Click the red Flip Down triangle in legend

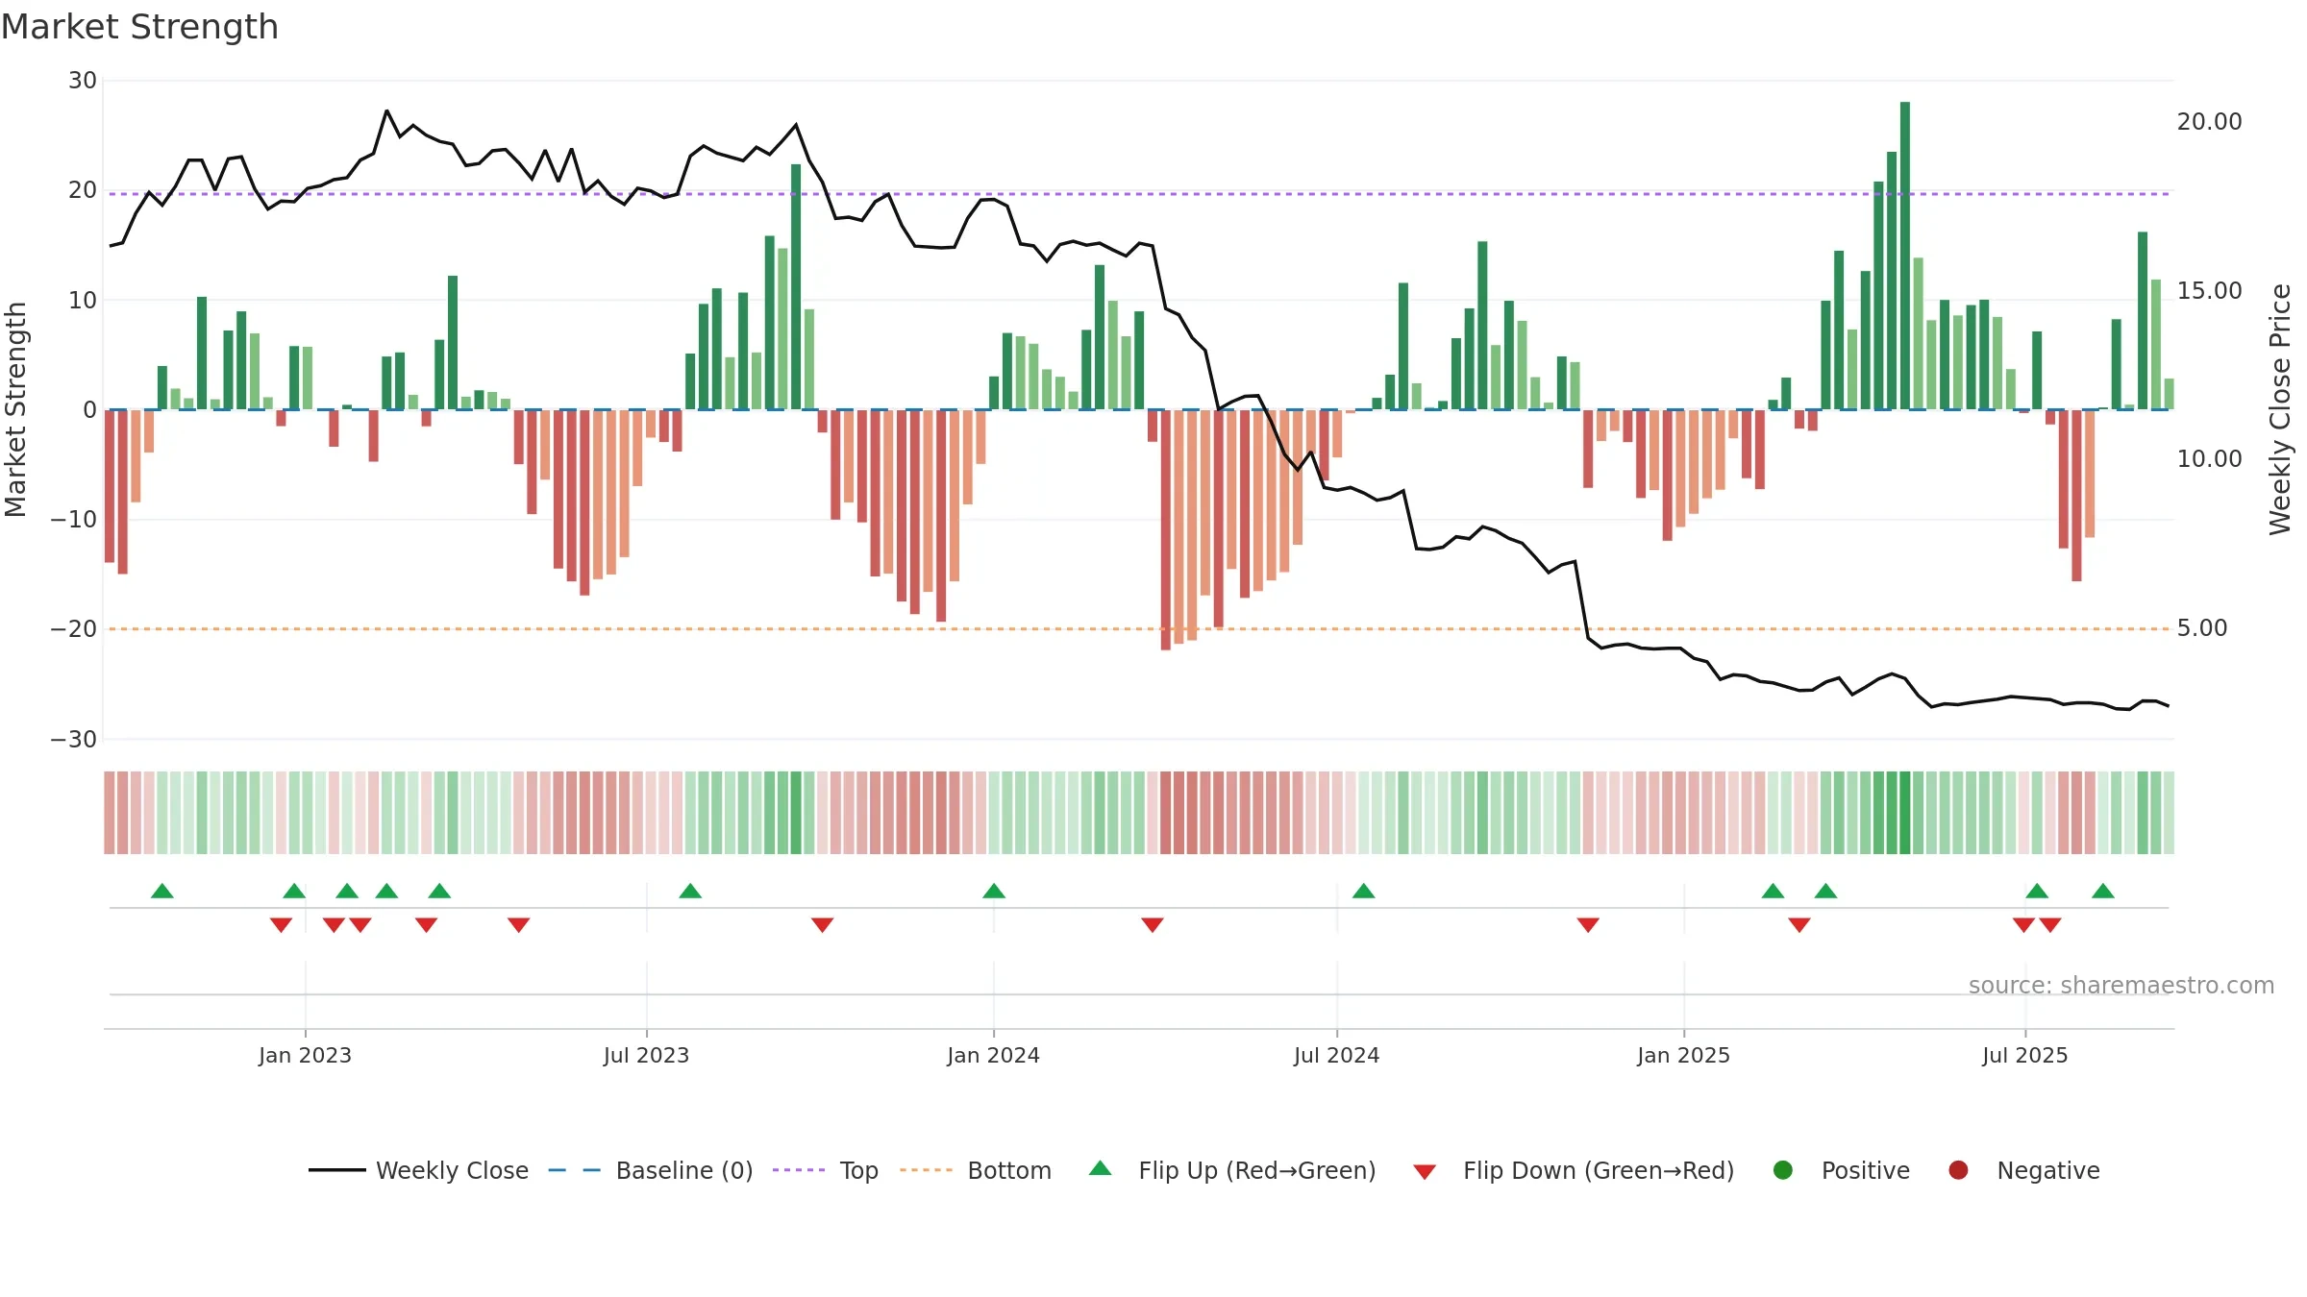tap(1425, 1172)
